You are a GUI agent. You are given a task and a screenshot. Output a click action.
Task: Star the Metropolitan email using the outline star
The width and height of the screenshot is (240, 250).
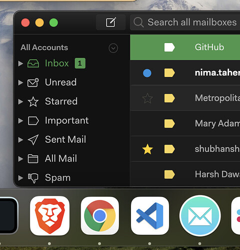click(x=147, y=98)
